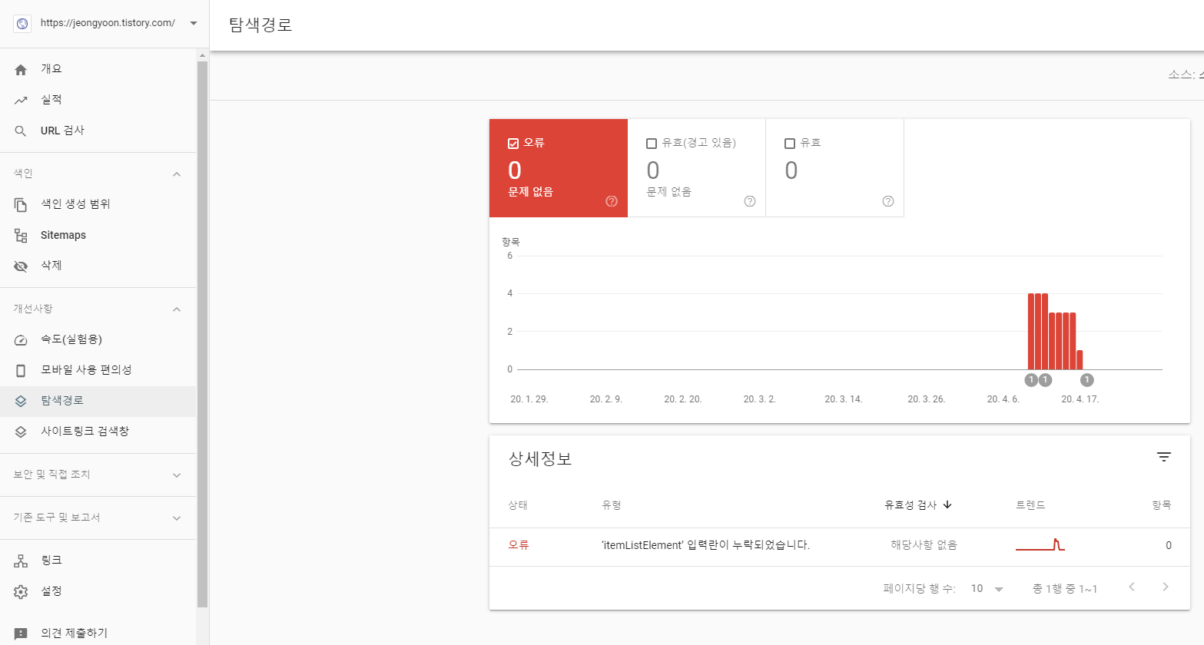Open the Sitemaps page
1204x645 pixels.
pyautogui.click(x=98, y=235)
